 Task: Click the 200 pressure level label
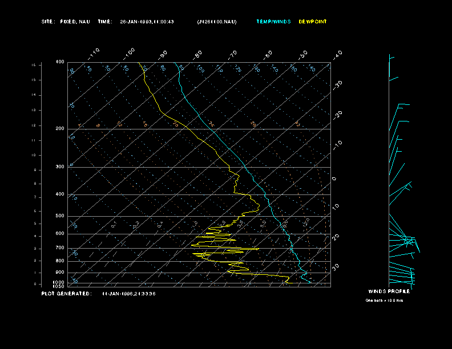coord(60,129)
